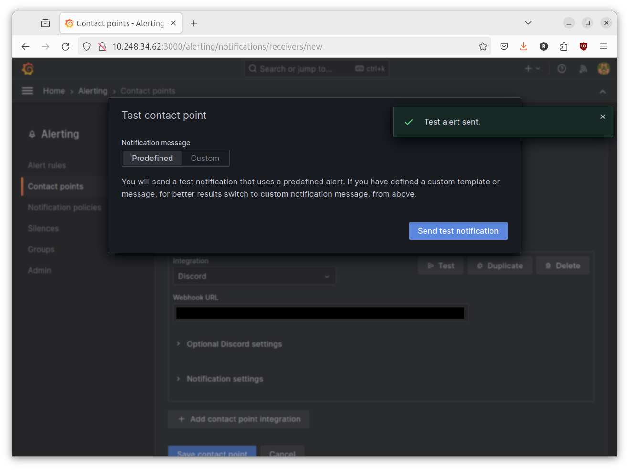
Task: Open the Pocket save icon
Action: (x=504, y=46)
